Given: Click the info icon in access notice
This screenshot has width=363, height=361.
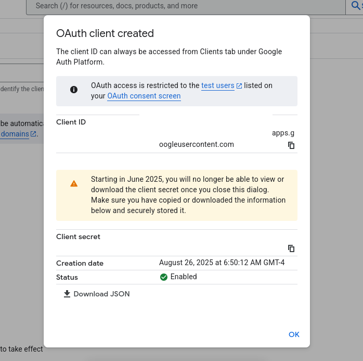Looking at the screenshot, I should click(x=74, y=90).
